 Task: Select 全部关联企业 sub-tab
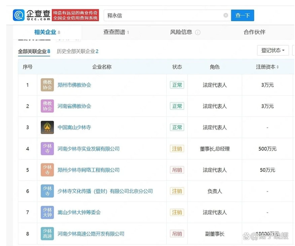(x=34, y=52)
